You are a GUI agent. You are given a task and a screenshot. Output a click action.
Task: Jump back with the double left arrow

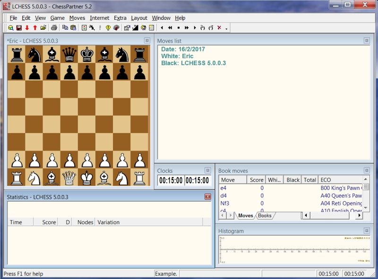coord(170,28)
